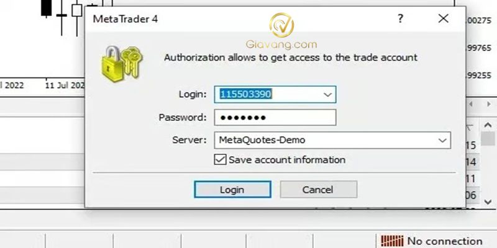
Task: Click the small left-pointing tab scroll arrow
Action: coord(471,104)
